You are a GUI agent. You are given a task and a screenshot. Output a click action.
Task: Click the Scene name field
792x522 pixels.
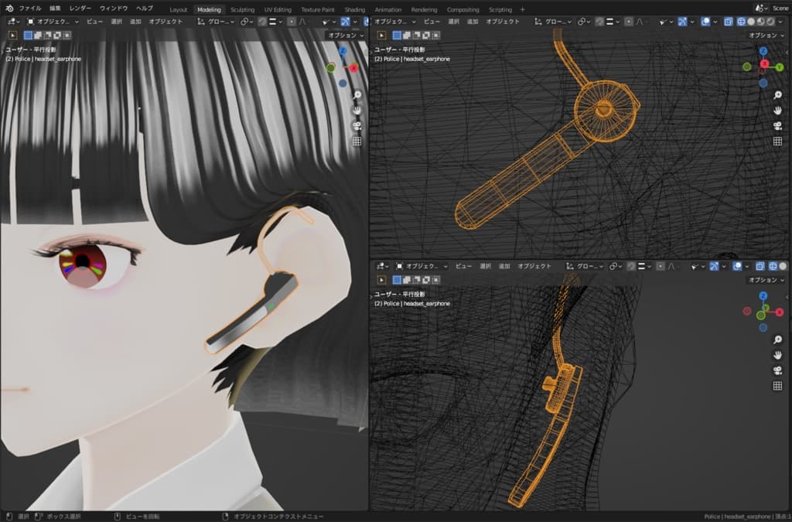(780, 9)
